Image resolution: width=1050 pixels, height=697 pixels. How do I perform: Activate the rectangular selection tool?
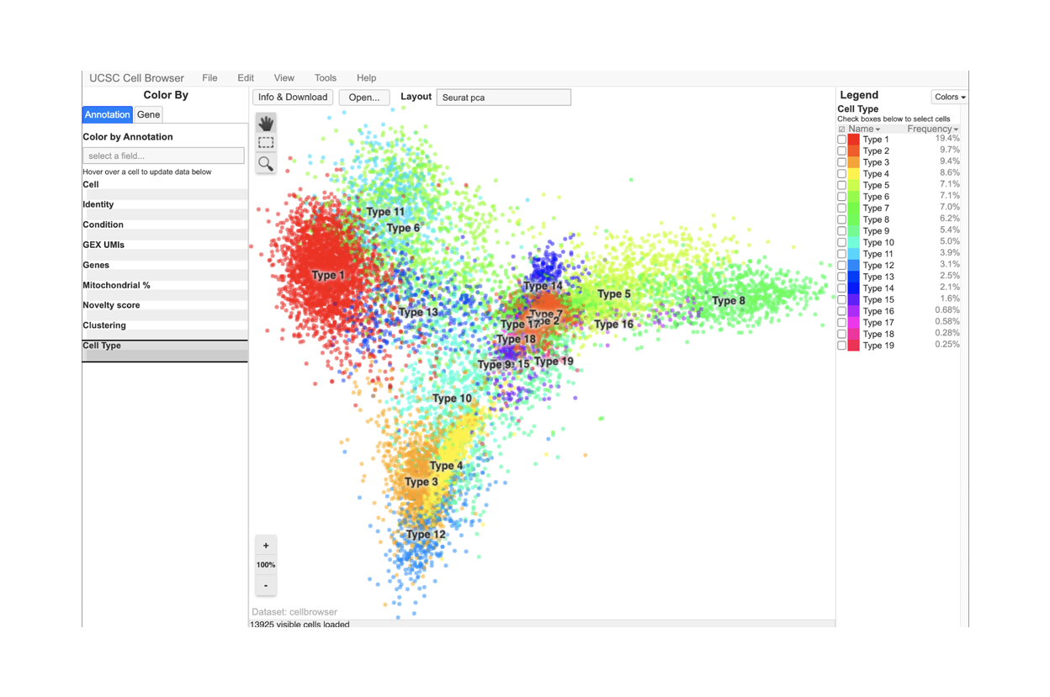(x=266, y=143)
